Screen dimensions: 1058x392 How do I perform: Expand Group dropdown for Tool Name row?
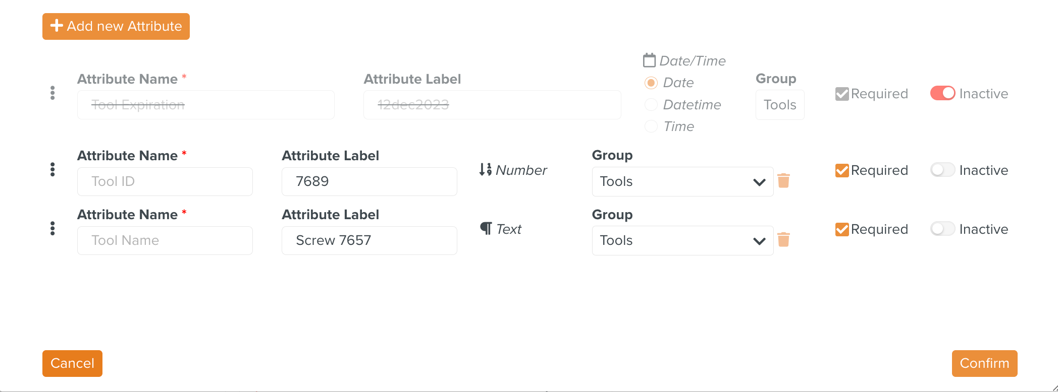[682, 240]
